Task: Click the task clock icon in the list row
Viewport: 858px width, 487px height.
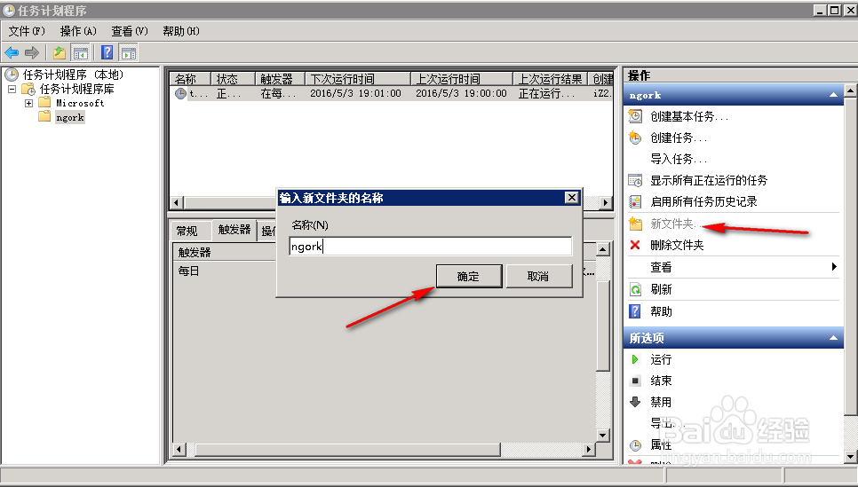Action: [180, 93]
